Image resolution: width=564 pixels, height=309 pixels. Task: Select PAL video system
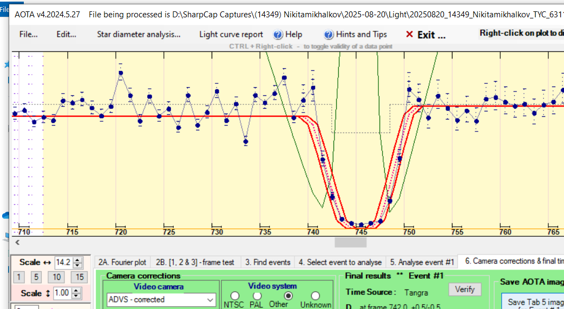tap(257, 296)
